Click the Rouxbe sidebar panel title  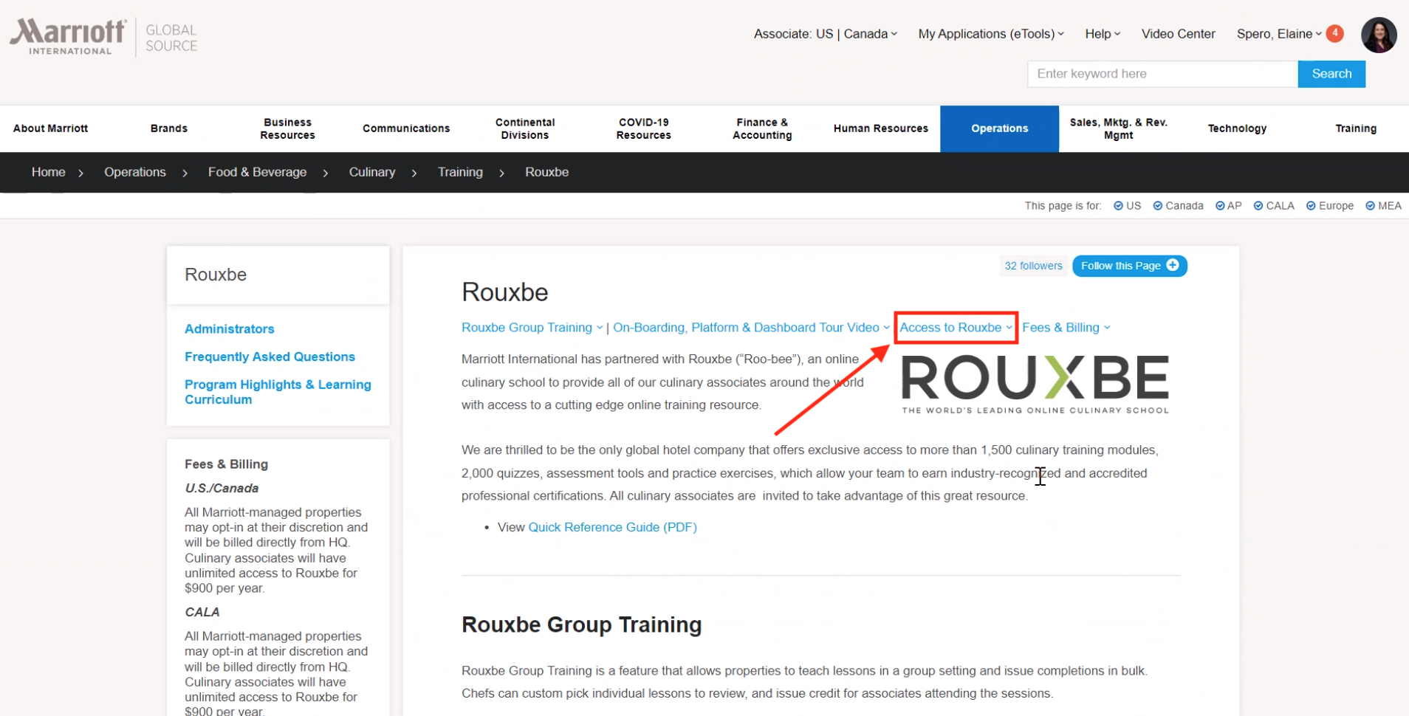point(216,275)
